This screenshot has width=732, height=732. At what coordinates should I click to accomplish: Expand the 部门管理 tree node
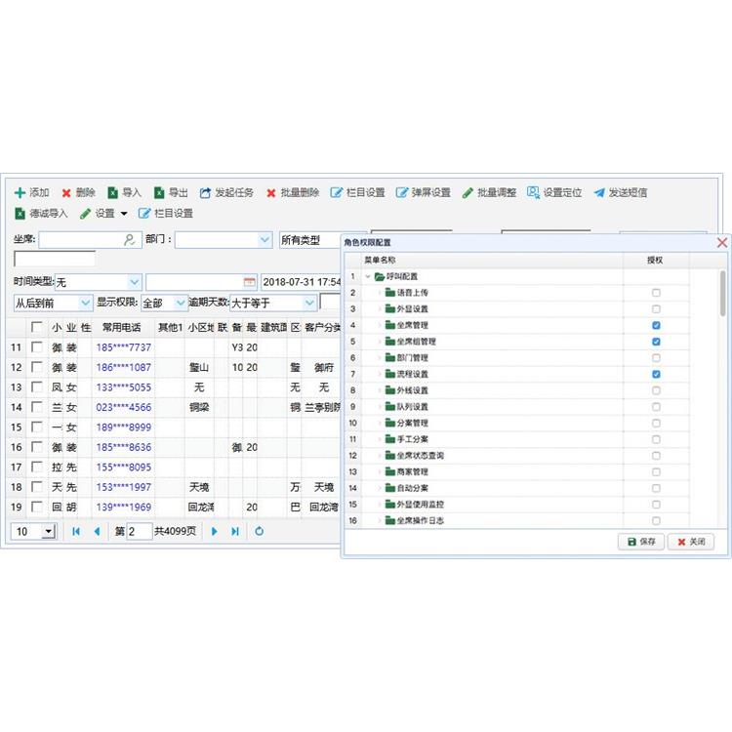coord(380,358)
